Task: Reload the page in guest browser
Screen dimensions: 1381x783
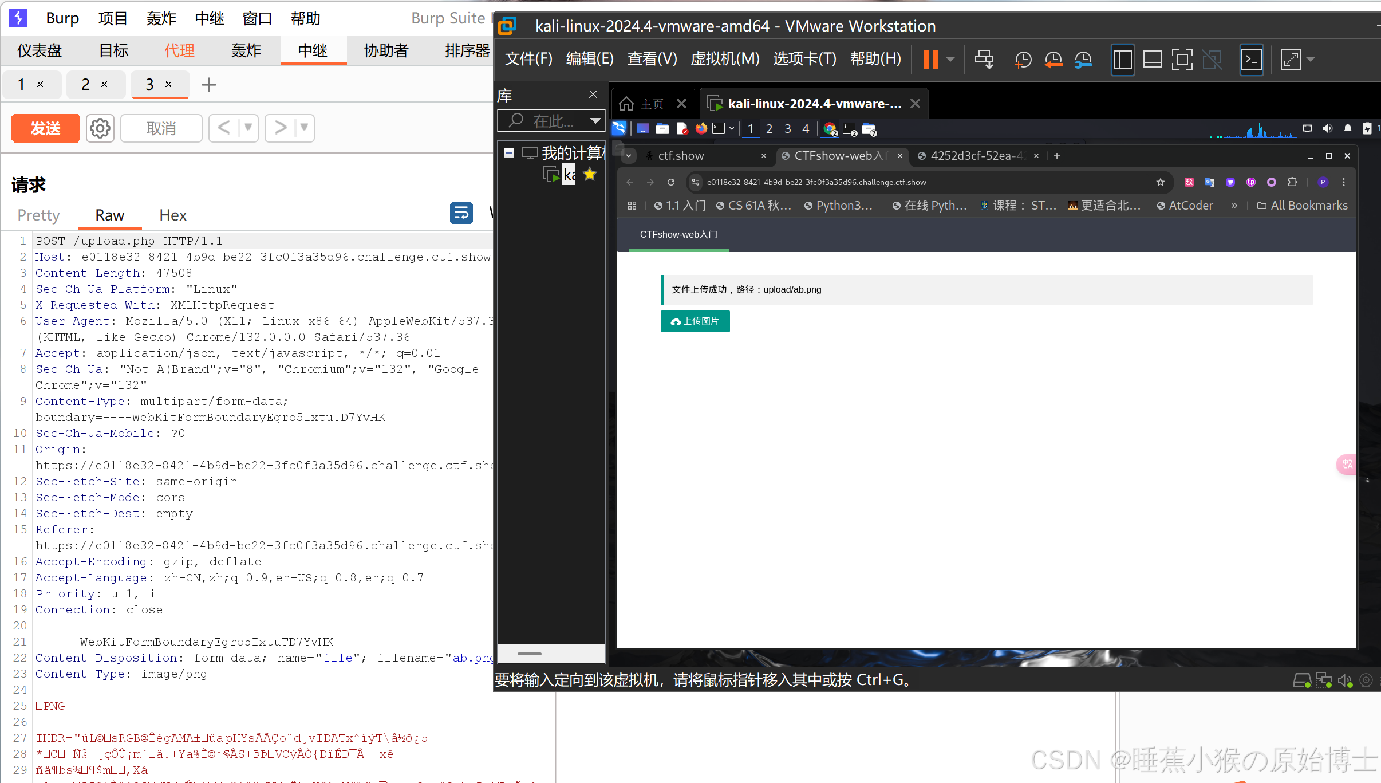Action: point(671,182)
